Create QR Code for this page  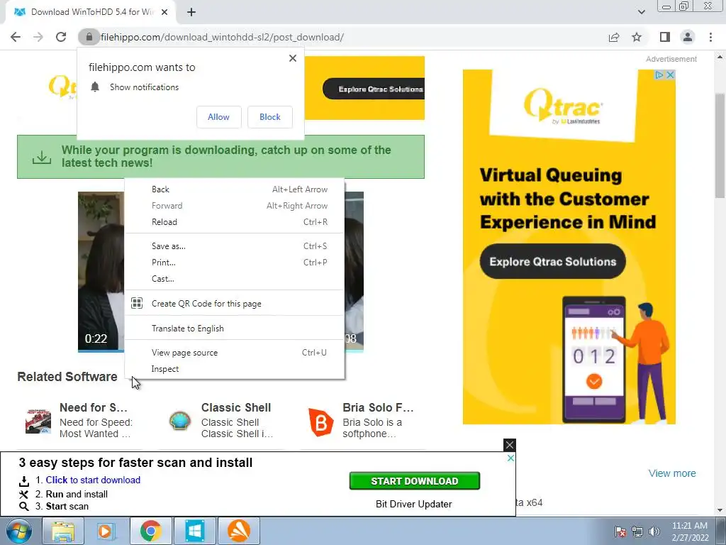tap(234, 304)
